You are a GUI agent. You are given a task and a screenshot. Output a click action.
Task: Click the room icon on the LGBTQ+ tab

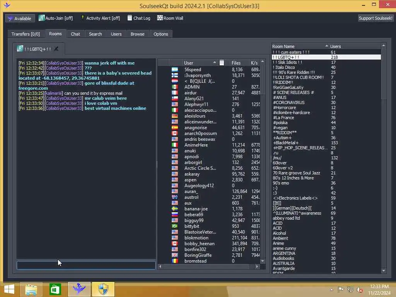(20, 48)
